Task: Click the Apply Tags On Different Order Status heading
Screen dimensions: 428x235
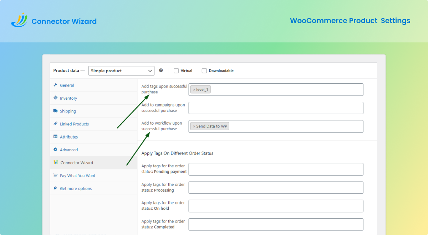Action: [177, 153]
